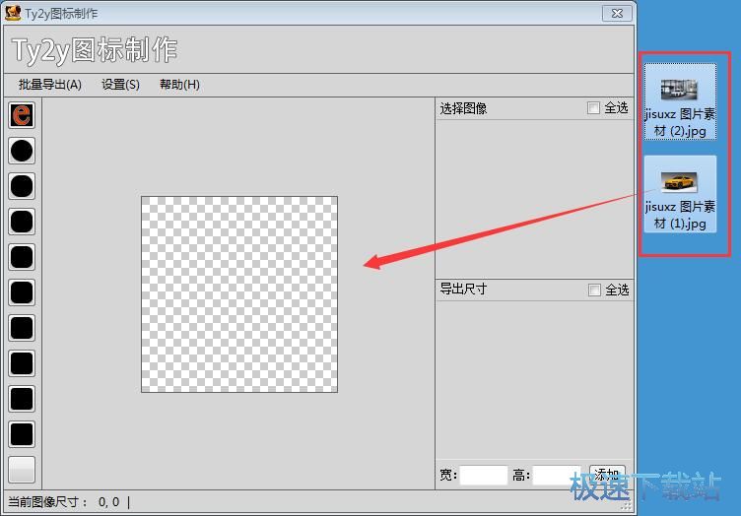Click the blank grey button below the shapes
Screen dimensions: 741x516
[22, 470]
